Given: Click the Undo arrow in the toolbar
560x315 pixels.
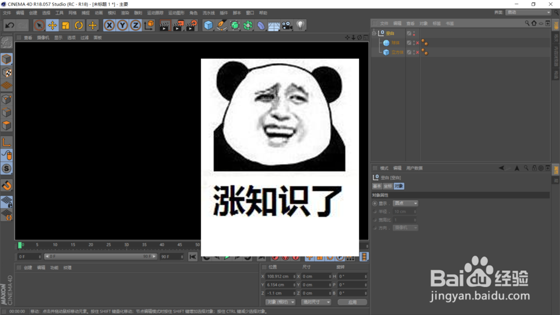Looking at the screenshot, I should point(10,25).
